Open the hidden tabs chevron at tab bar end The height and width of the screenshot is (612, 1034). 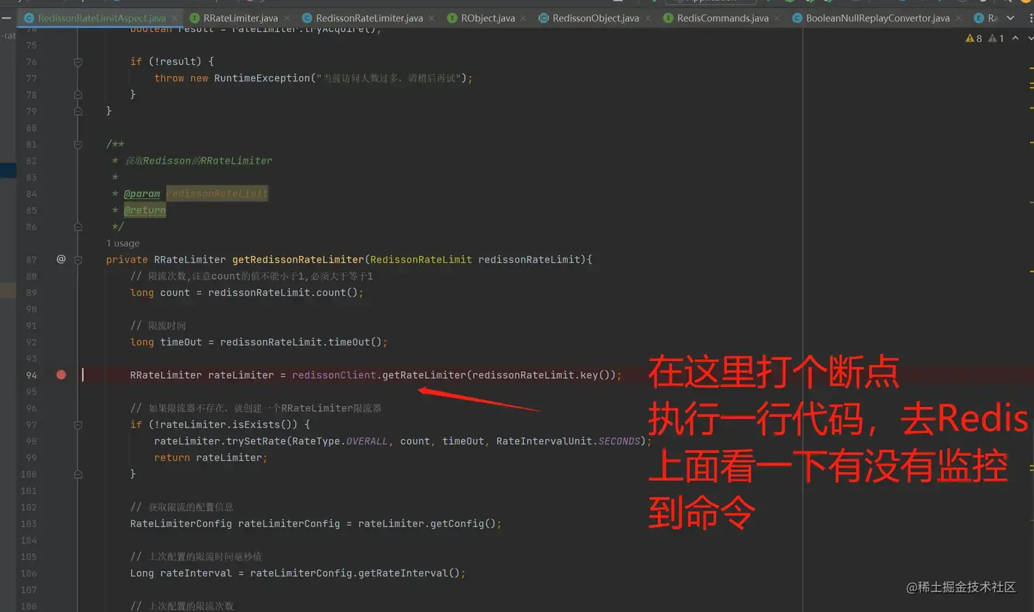(1010, 18)
